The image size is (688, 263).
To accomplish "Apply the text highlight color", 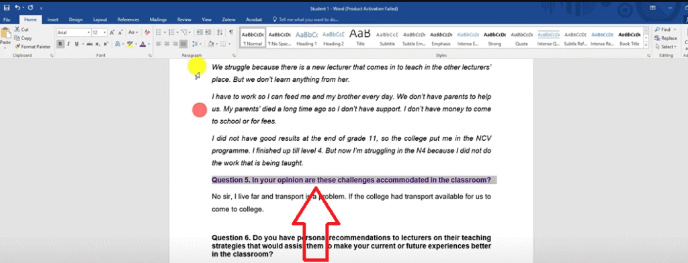I will pyautogui.click(x=130, y=44).
